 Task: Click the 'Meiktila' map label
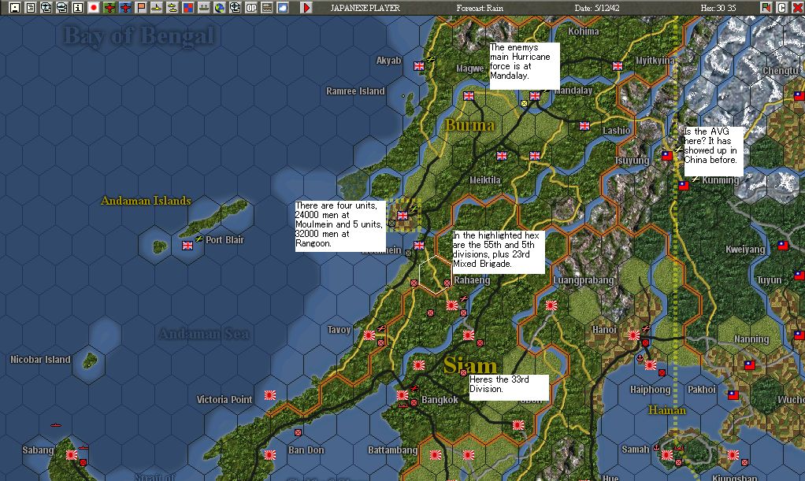[x=485, y=180]
